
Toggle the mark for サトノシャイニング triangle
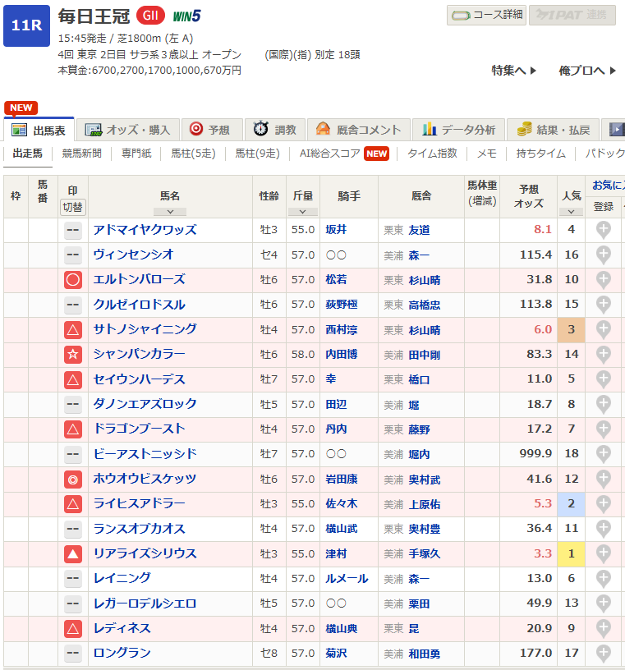click(72, 329)
